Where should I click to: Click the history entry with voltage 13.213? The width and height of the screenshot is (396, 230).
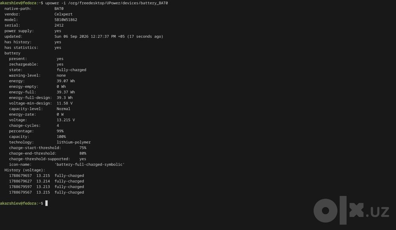click(x=46, y=186)
